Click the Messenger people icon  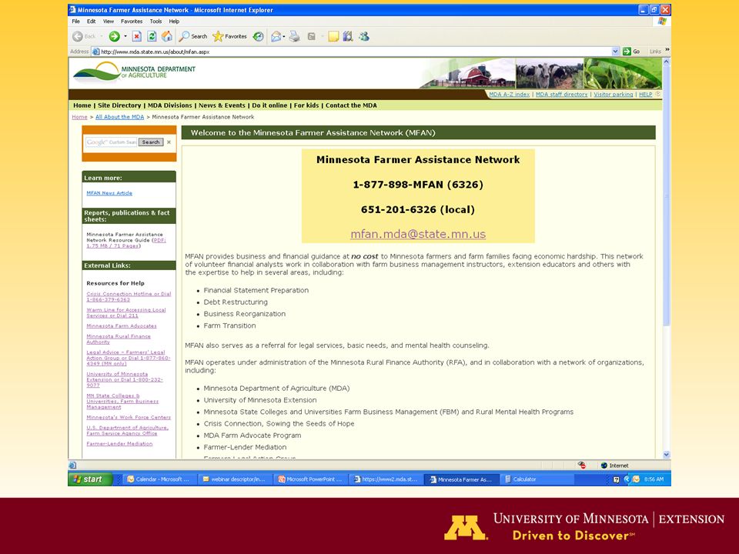click(x=364, y=36)
